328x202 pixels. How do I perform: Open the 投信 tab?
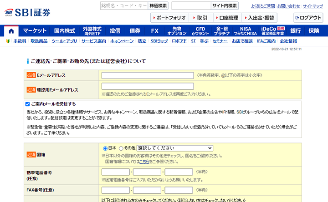pyautogui.click(x=115, y=31)
